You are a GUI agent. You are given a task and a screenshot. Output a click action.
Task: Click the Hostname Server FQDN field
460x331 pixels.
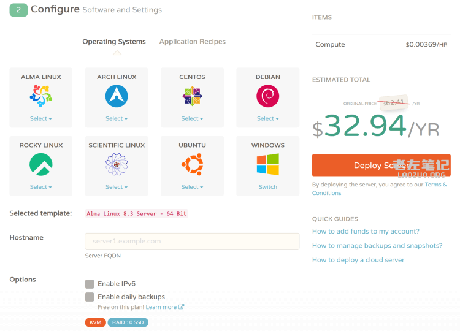(x=192, y=242)
